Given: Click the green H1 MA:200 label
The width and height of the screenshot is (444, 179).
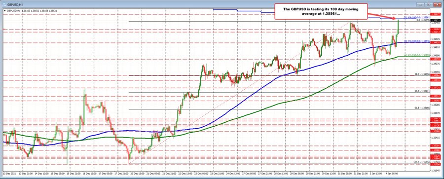Looking at the screenshot, I should 417,55.
